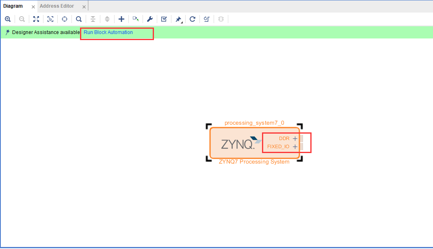
Task: Switch to the Address Editor tab
Action: (x=57, y=6)
